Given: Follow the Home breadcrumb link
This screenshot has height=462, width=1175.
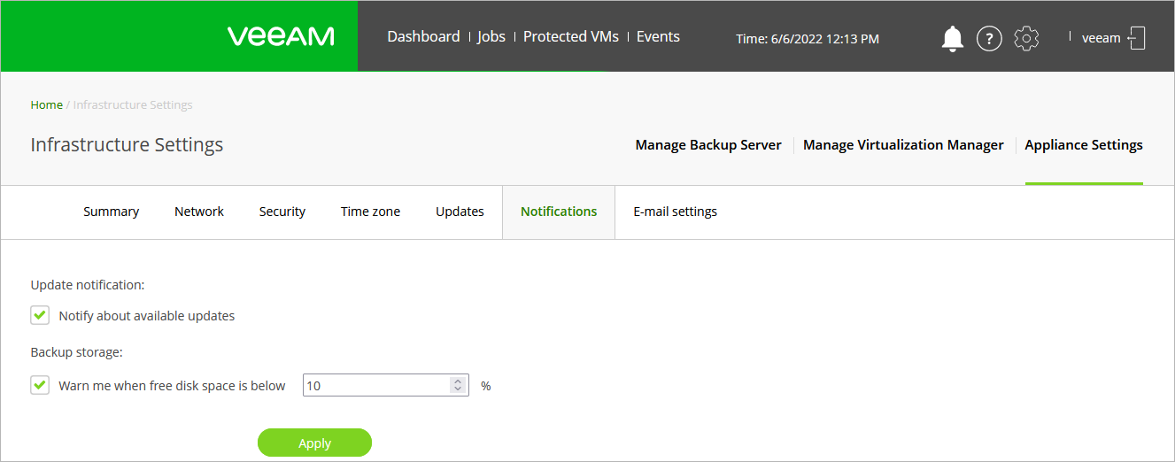Looking at the screenshot, I should (x=46, y=104).
